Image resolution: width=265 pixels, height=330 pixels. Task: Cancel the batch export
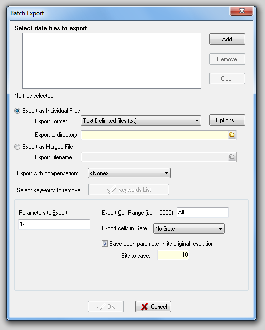pos(153,307)
